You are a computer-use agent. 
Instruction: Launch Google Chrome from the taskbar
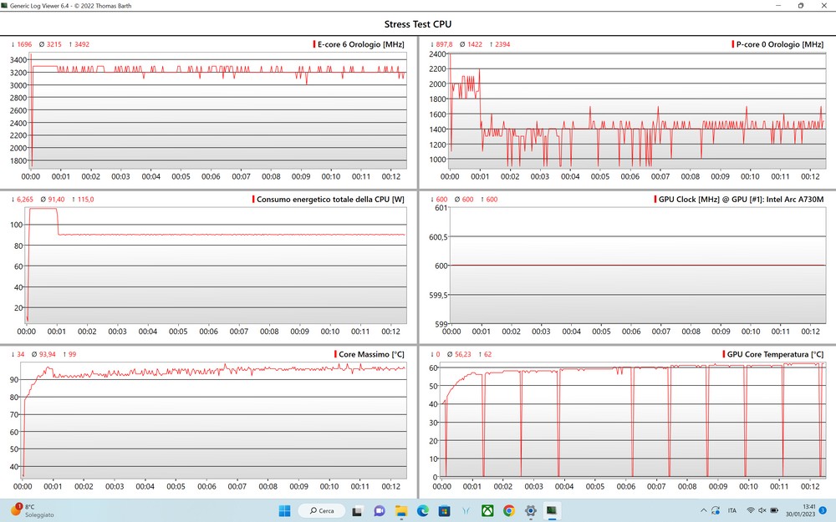pyautogui.click(x=508, y=510)
